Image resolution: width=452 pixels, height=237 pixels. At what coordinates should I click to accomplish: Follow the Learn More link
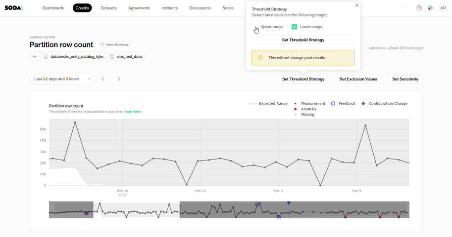(x=133, y=112)
